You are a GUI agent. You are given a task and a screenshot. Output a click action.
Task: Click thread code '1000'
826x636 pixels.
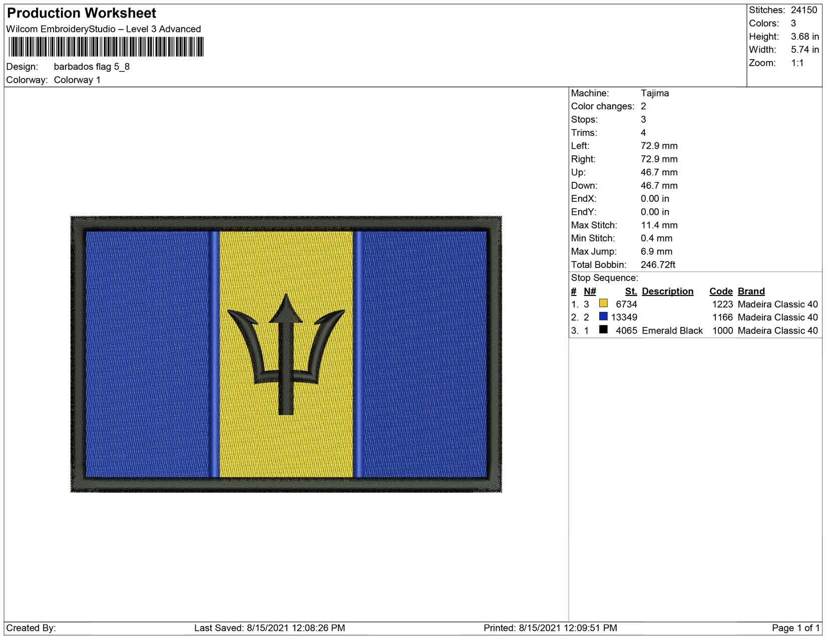coord(722,331)
